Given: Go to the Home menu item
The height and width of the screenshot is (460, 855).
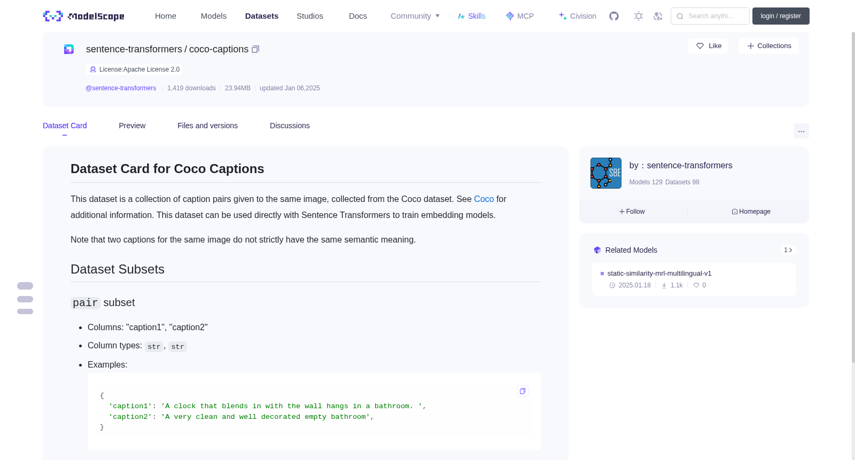Looking at the screenshot, I should coord(166,16).
